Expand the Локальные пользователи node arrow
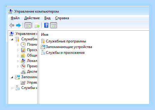This screenshot has width=155, height=110. 18,61
